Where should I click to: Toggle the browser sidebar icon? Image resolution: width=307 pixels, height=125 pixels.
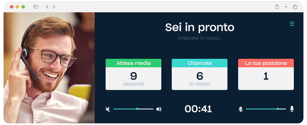point(36,7)
